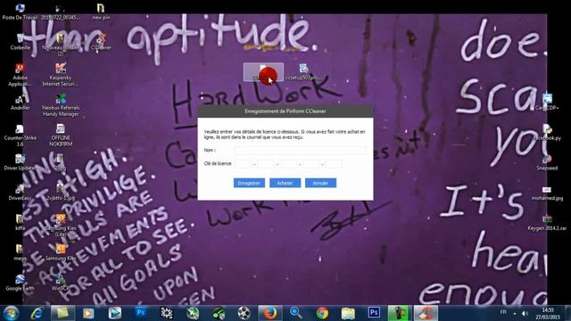Click the Annuler button to cancel
This screenshot has height=321, width=571.
coord(320,183)
